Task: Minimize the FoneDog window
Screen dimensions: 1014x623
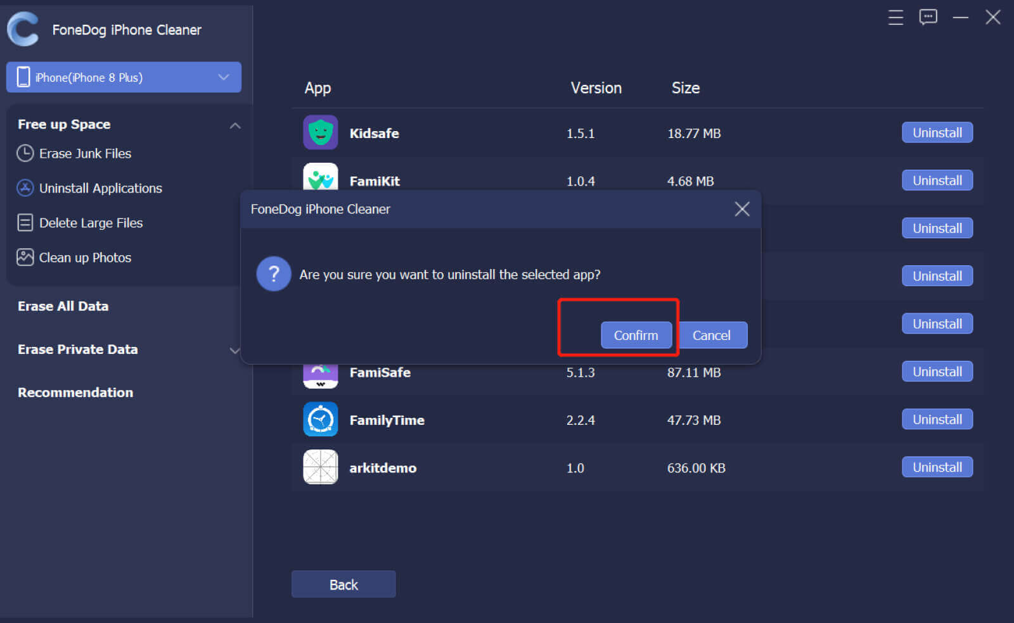Action: click(x=960, y=17)
